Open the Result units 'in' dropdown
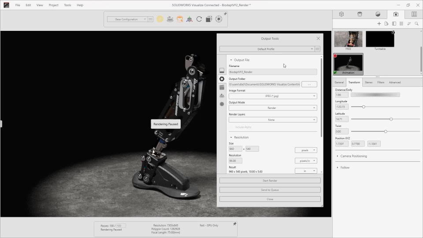The image size is (423, 238). (306, 171)
